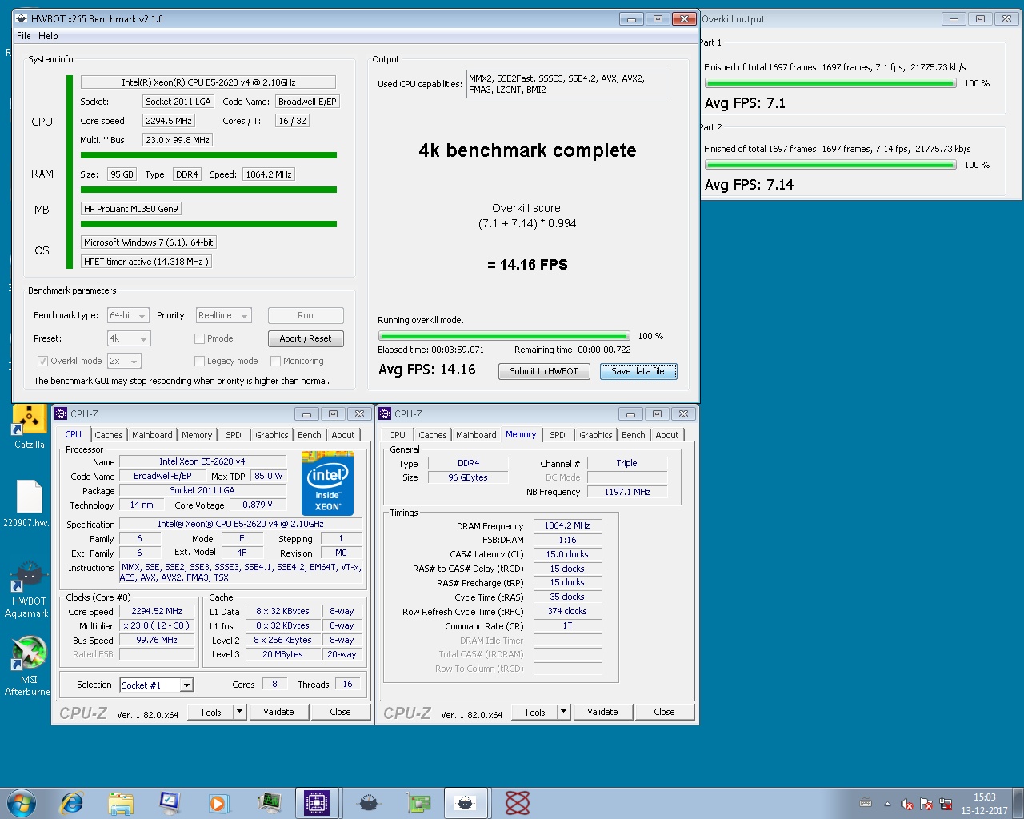1024x819 pixels.
Task: Switch to SPD tab in right CPU-Z
Action: click(558, 435)
